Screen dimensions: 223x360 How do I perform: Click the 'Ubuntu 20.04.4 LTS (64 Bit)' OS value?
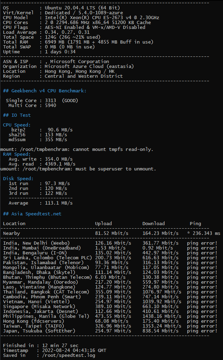point(82,8)
